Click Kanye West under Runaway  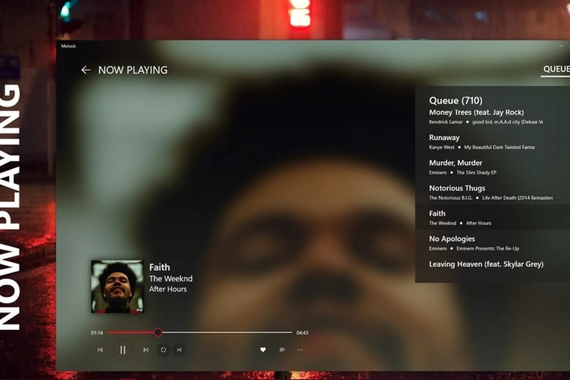coord(441,147)
